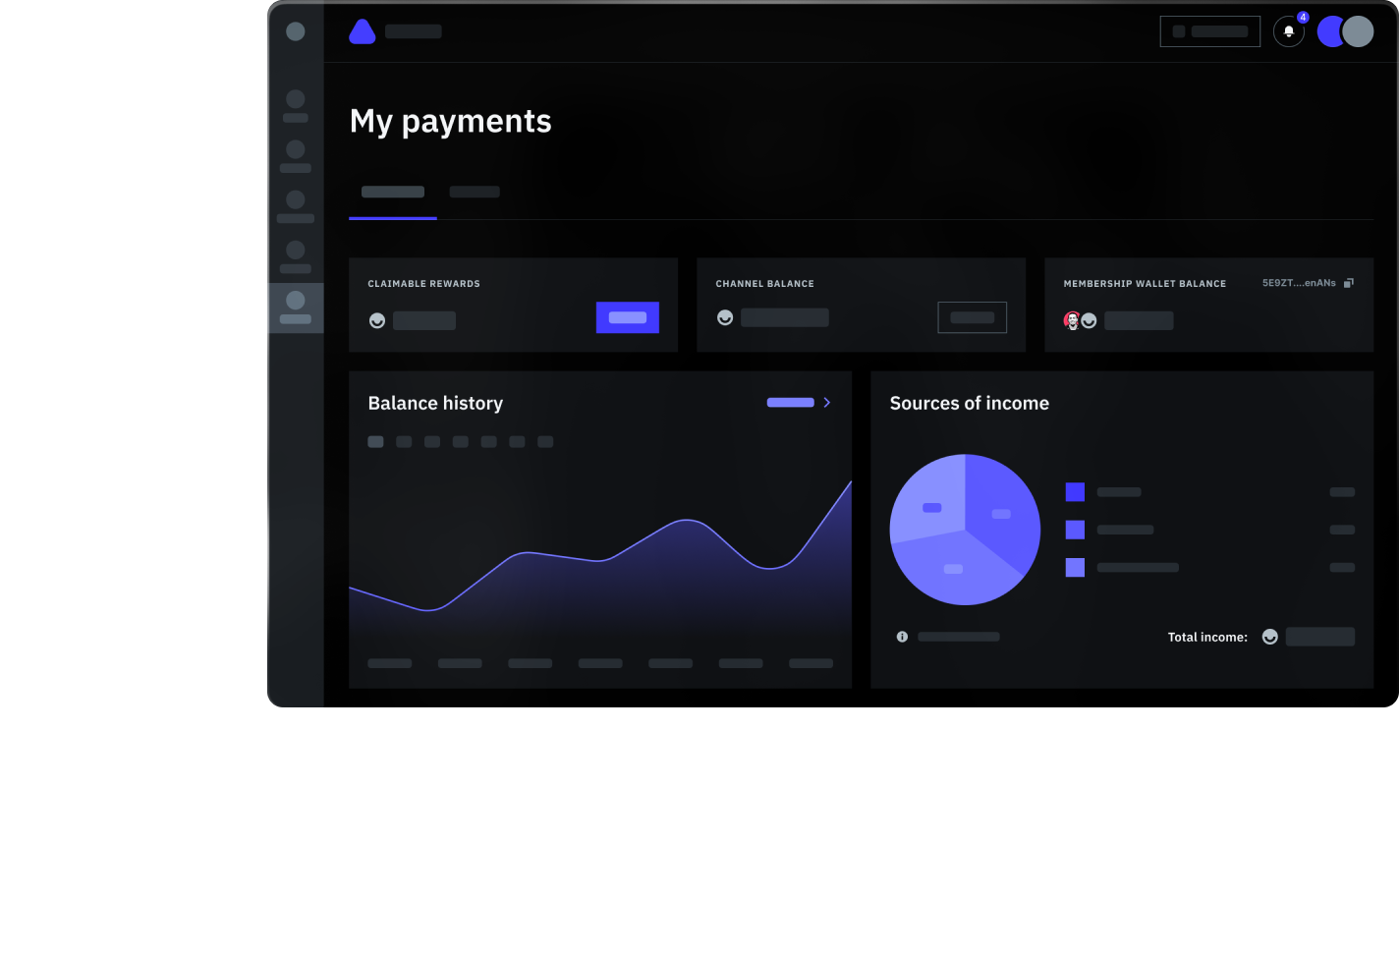Expand Balance history via the chevron link
1399x955 pixels.
(x=826, y=402)
